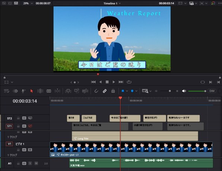The height and width of the screenshot is (171, 222).
Task: Add a blue marker at playhead
Action: click(132, 91)
